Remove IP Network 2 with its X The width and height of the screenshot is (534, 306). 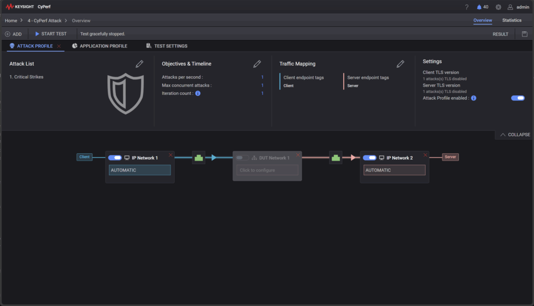pos(426,155)
